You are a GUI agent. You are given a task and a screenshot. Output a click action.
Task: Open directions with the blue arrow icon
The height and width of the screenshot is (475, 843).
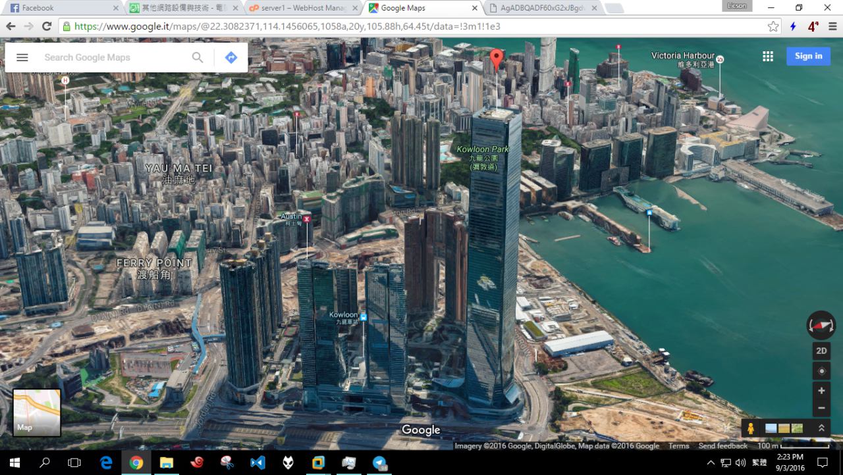tap(231, 57)
